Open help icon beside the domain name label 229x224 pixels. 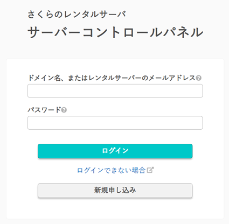tap(199, 78)
